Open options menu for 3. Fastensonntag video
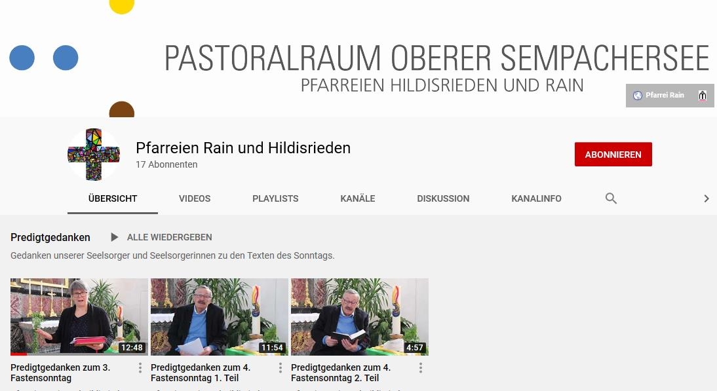 140,367
